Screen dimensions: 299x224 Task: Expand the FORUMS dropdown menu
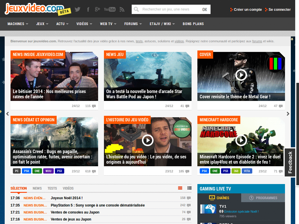(133, 24)
